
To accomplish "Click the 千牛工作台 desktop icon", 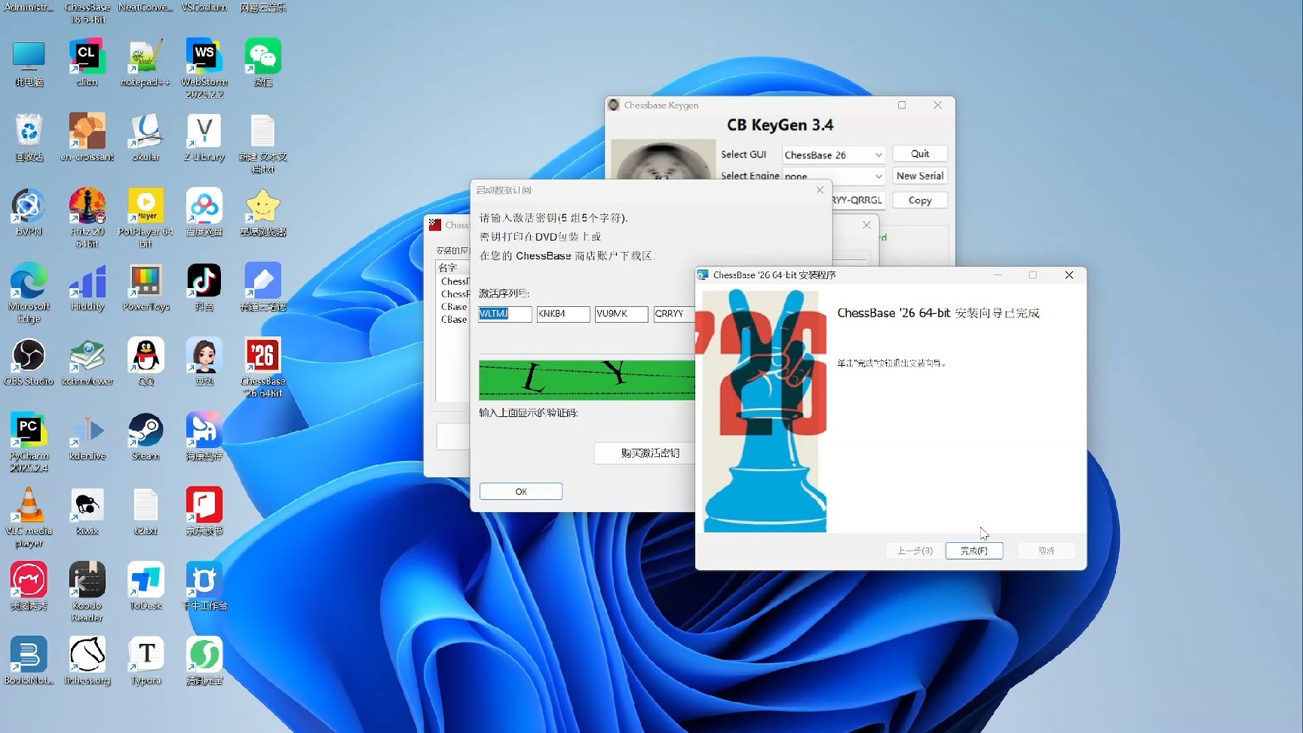I will coord(204,586).
